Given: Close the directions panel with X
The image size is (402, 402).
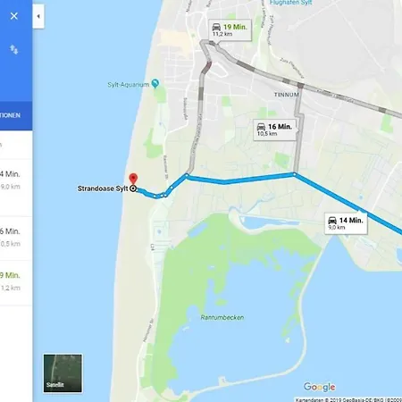Looking at the screenshot, I should click(14, 16).
